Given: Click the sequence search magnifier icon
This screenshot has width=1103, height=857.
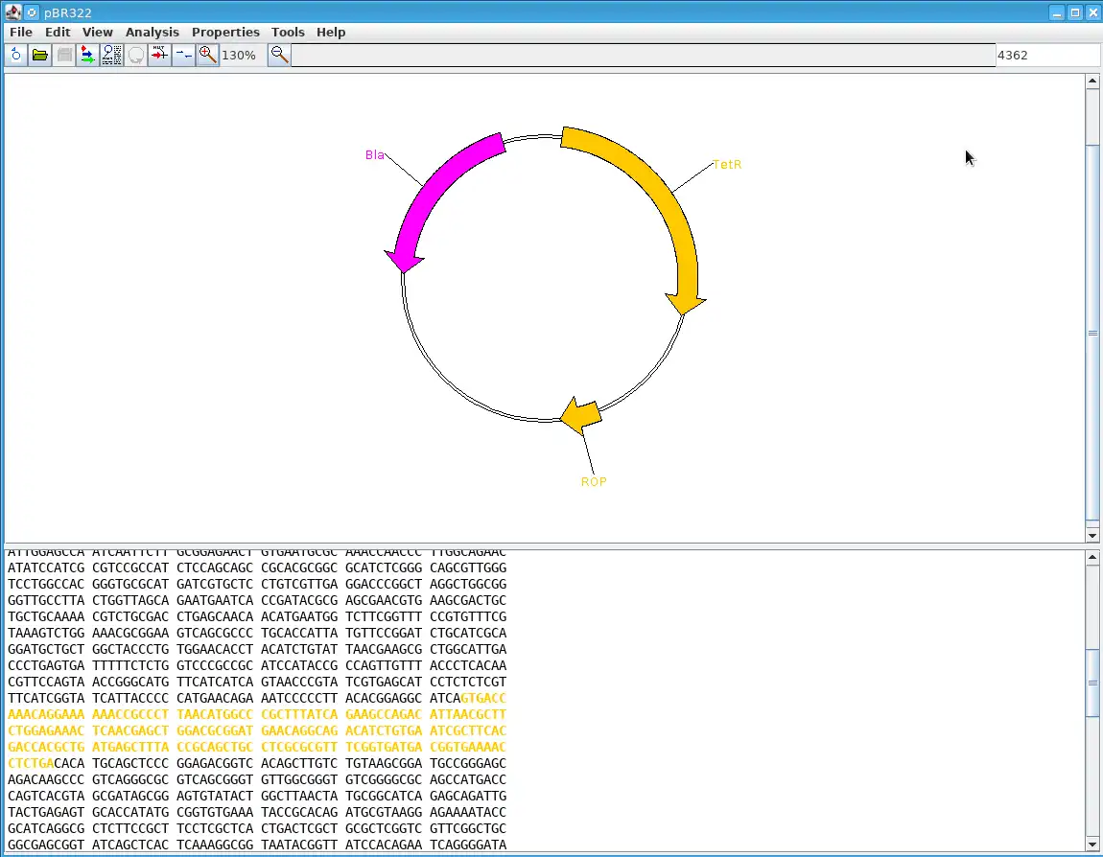Looking at the screenshot, I should [x=112, y=55].
